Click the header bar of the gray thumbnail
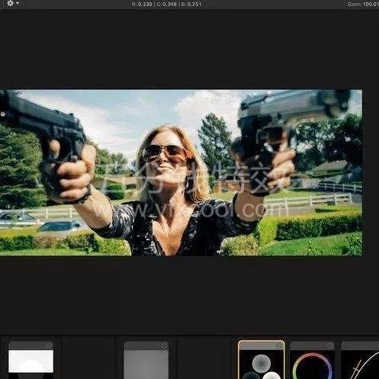Image resolution: width=379 pixels, height=379 pixels. pyautogui.click(x=146, y=345)
